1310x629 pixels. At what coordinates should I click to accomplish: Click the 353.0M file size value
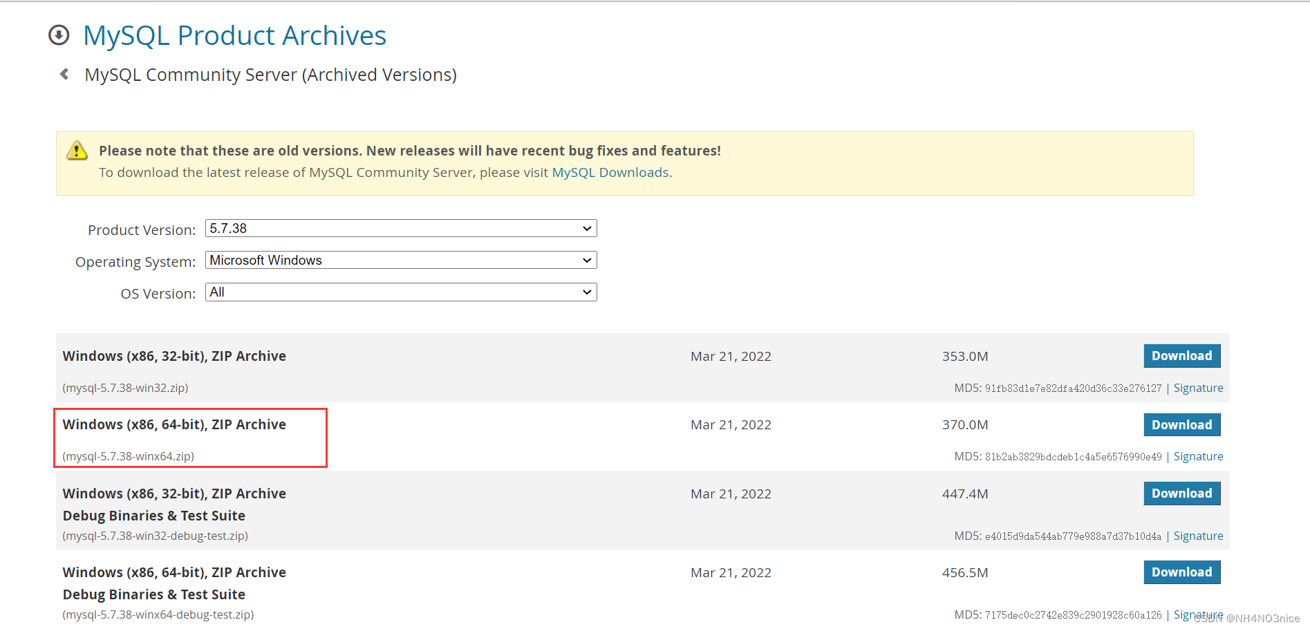click(965, 356)
